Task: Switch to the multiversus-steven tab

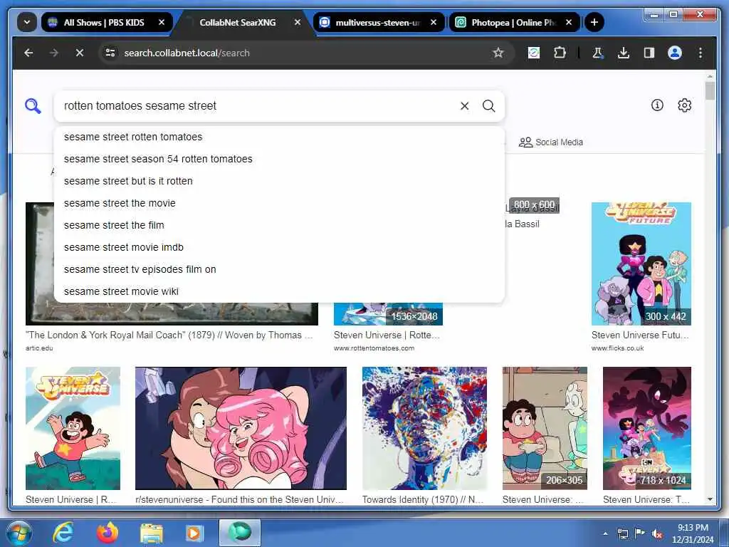Action: point(377,22)
